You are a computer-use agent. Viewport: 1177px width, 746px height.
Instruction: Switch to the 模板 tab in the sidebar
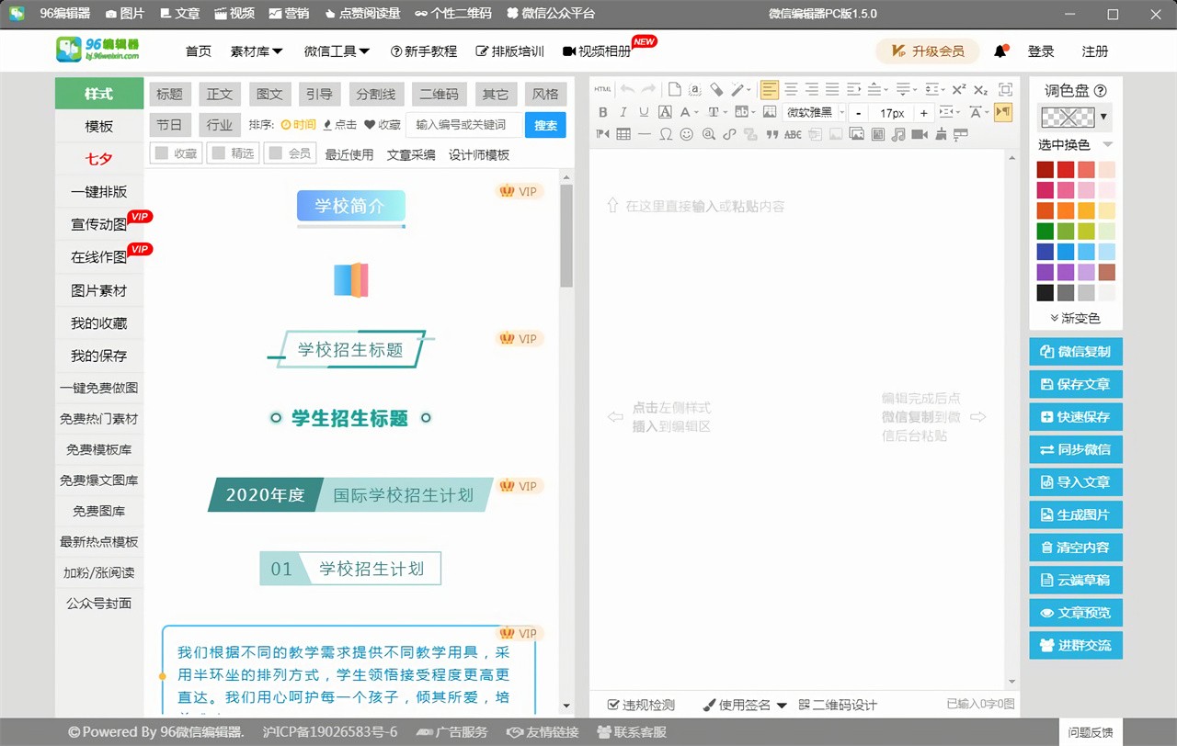(98, 126)
